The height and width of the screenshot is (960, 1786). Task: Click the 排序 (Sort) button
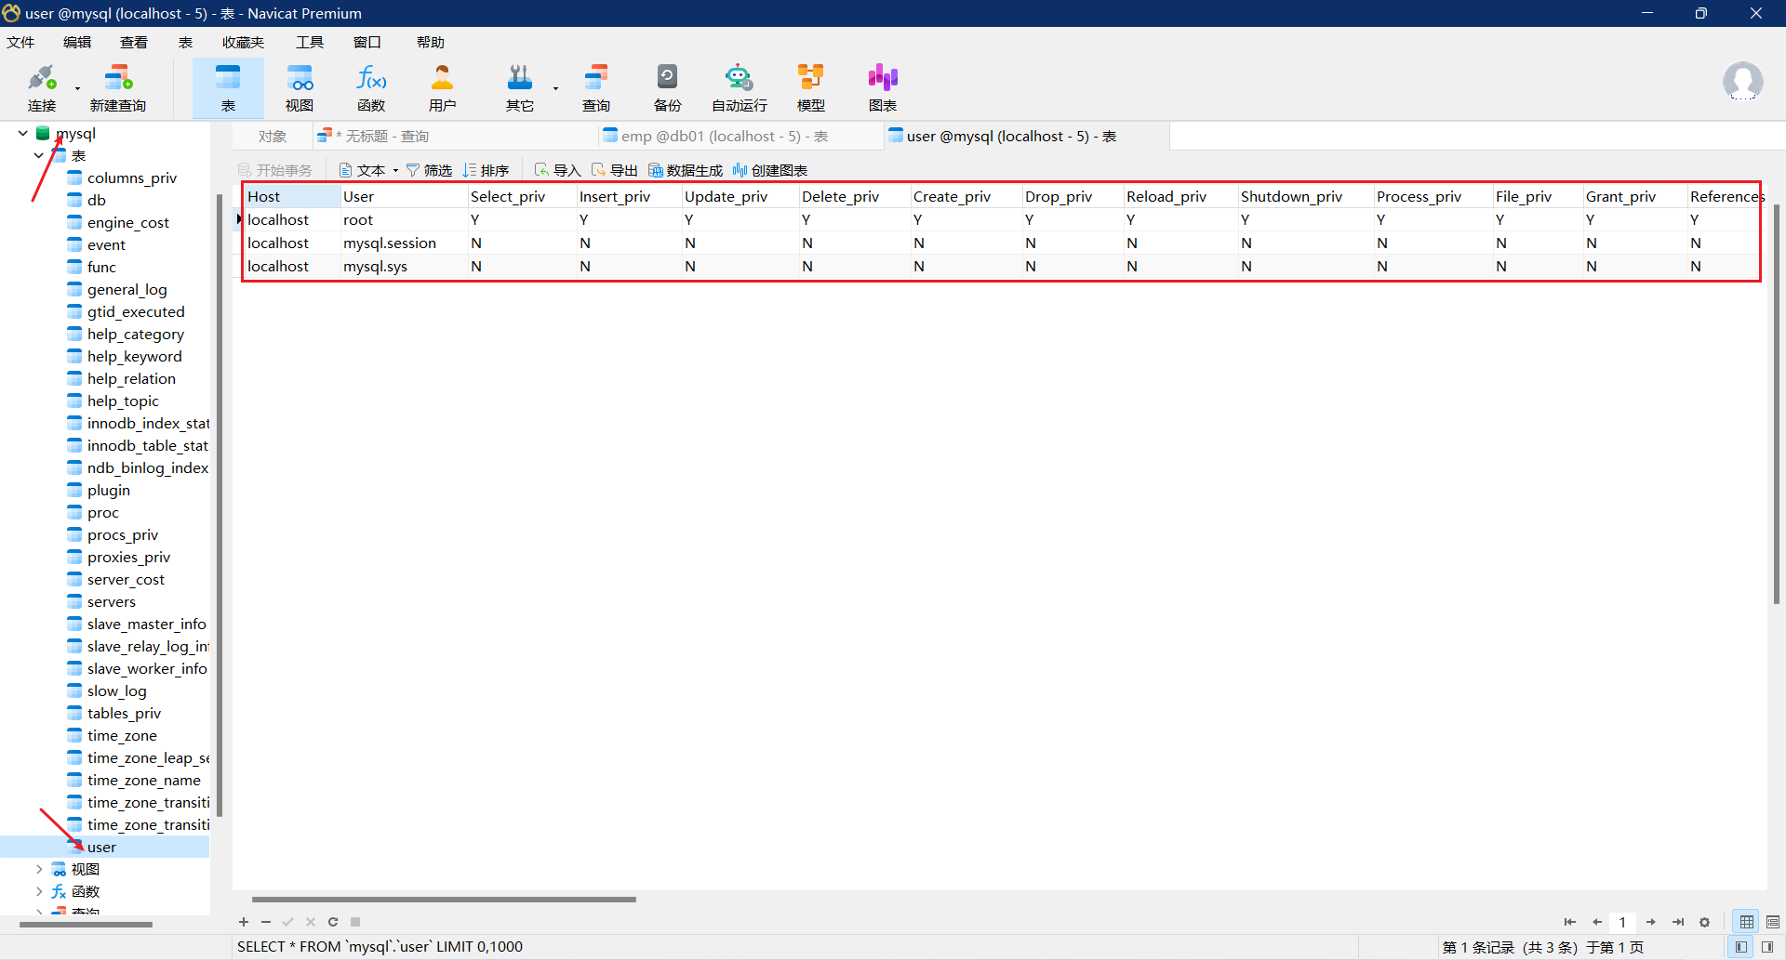pyautogui.click(x=486, y=170)
